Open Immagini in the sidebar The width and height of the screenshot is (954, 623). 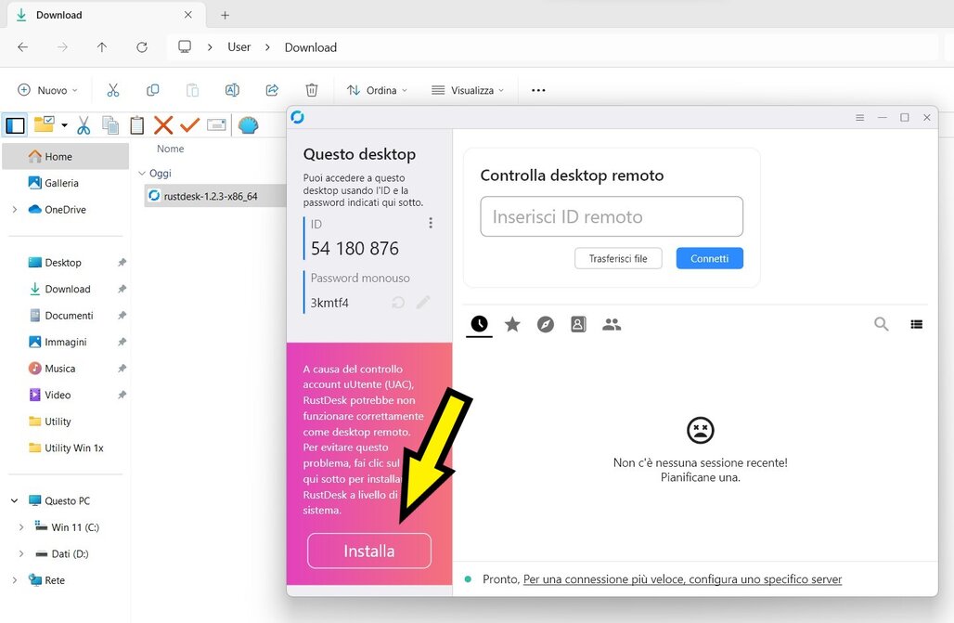[x=65, y=342]
